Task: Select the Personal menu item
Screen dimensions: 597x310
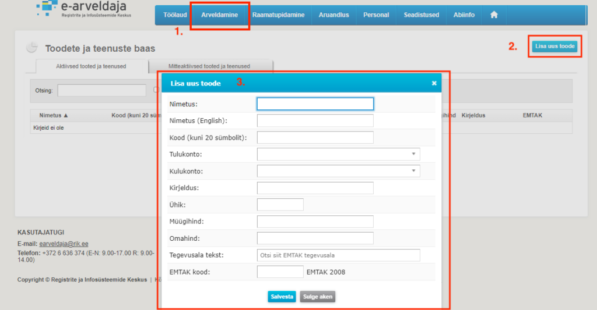Action: point(376,15)
